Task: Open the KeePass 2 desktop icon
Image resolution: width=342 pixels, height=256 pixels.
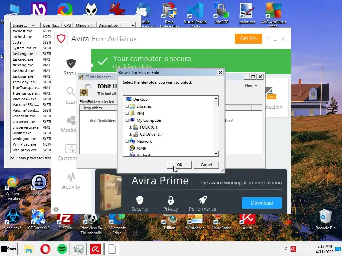Action: tap(39, 185)
